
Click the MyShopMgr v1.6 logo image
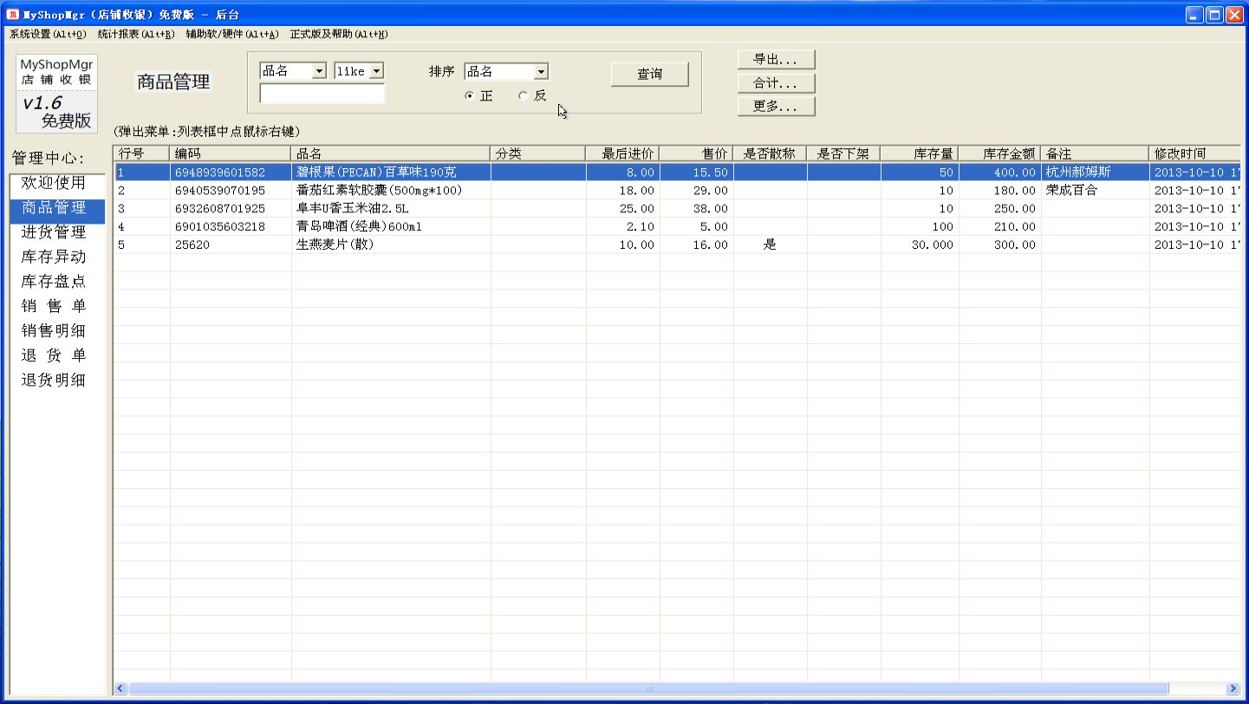pyautogui.click(x=57, y=94)
